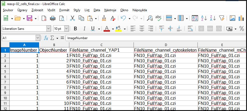The image size is (247, 111).
Task: Format cells as Currency
Action: pos(229,28)
